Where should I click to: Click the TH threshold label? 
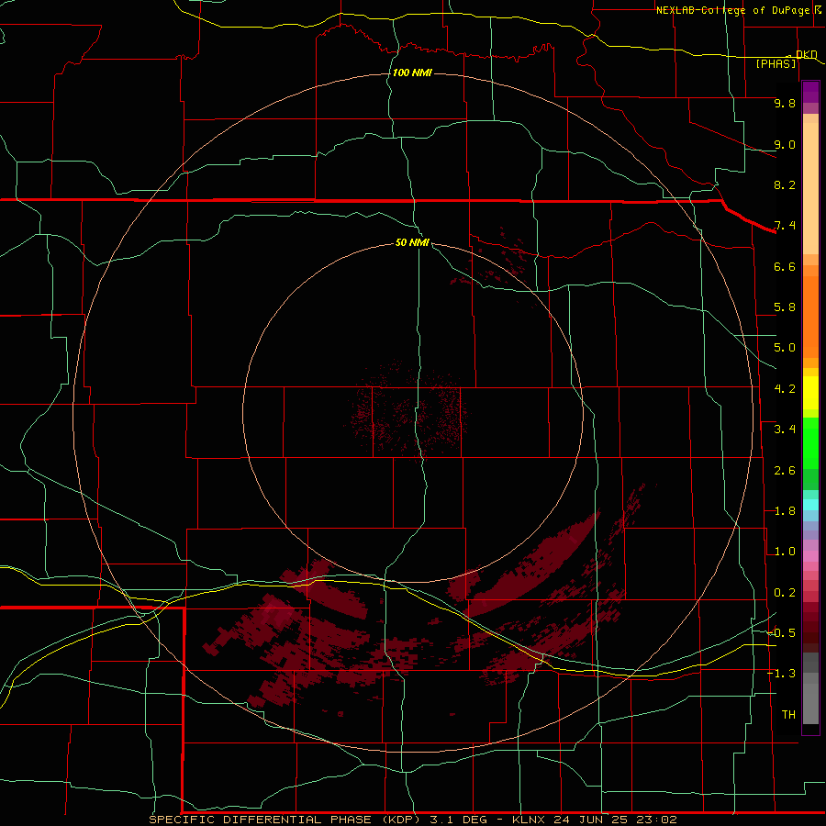[x=788, y=715]
